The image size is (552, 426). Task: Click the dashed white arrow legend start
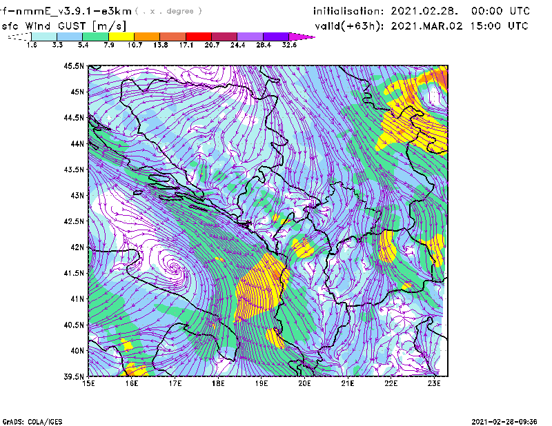pos(19,37)
